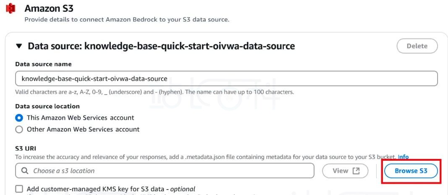Click the Data source section title text

pos(161,46)
